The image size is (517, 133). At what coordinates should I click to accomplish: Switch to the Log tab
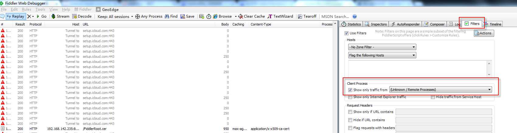click(455, 24)
